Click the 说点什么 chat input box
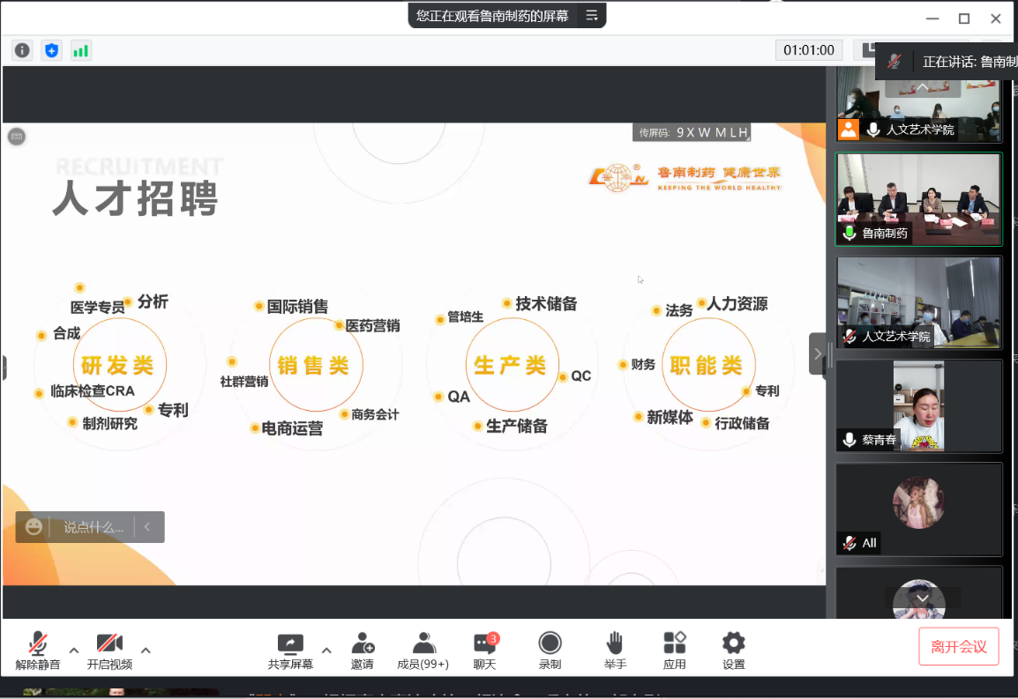Screen dimensions: 1018x699 point(93,527)
